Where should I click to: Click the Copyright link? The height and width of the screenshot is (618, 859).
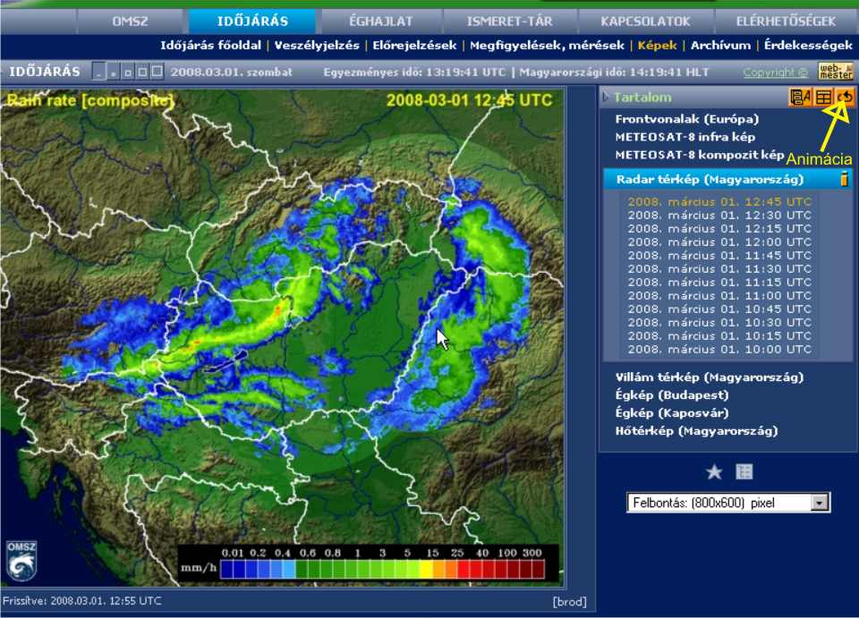click(775, 72)
